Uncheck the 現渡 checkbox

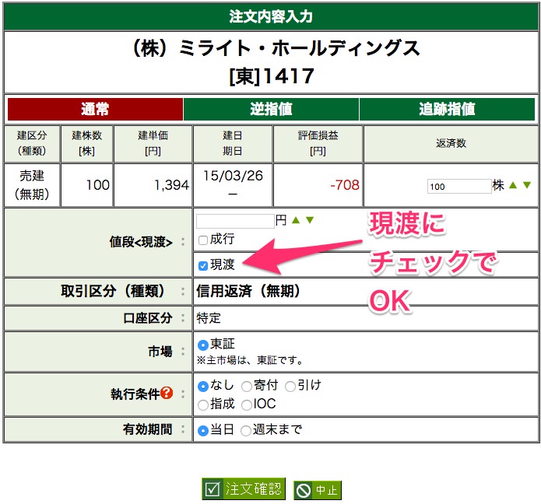coord(203,266)
